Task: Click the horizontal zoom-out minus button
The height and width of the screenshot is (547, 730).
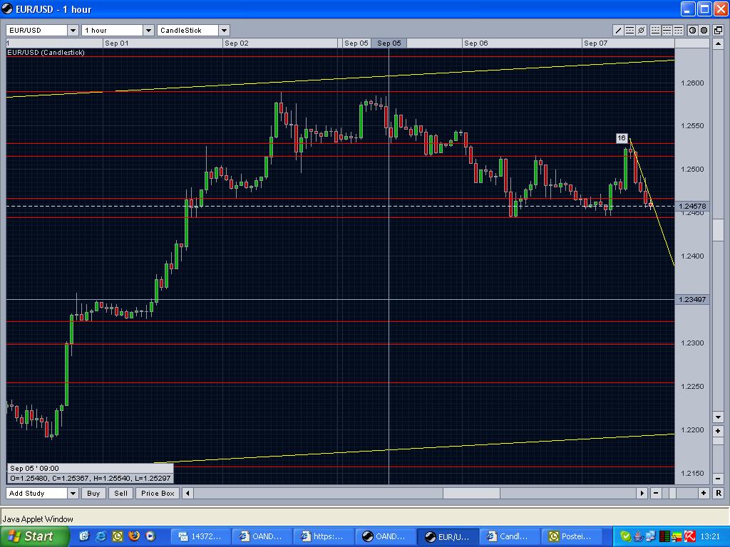Action: coord(656,493)
